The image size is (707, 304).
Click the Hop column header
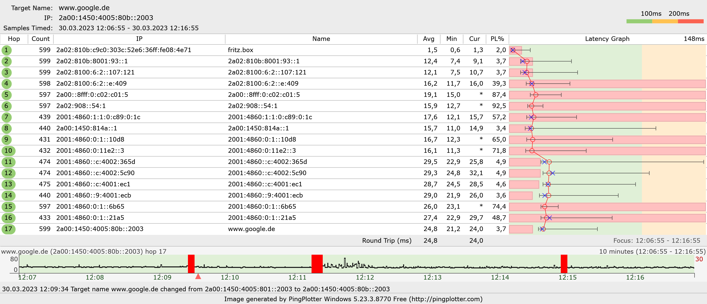(14, 39)
